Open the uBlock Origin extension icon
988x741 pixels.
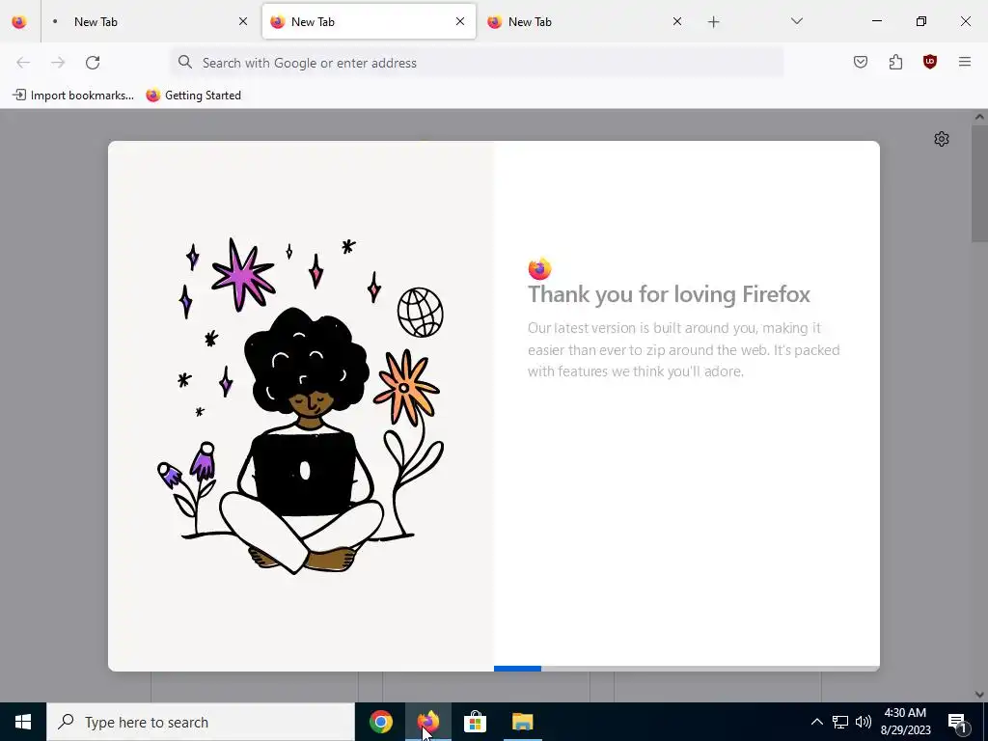[x=930, y=62]
